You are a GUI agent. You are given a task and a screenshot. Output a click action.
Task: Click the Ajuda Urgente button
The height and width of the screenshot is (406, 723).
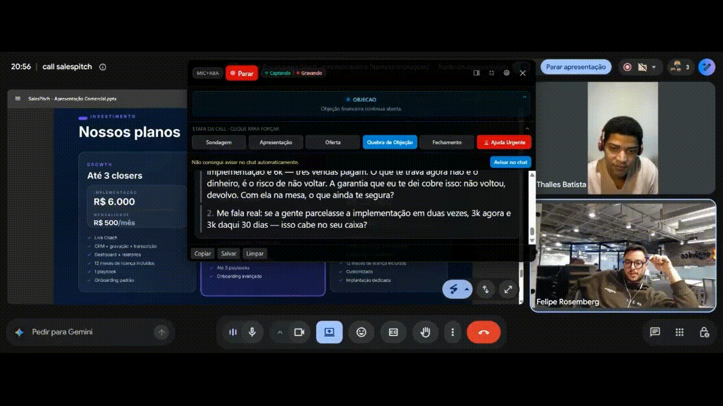pyautogui.click(x=504, y=142)
